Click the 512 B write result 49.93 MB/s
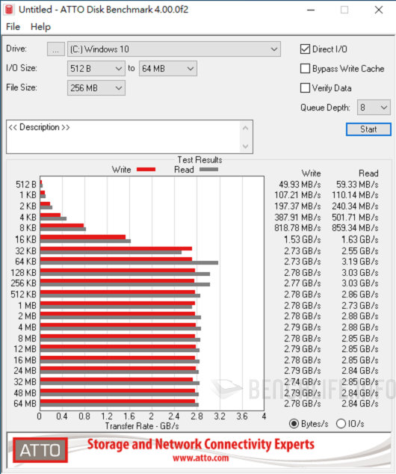 coord(300,185)
